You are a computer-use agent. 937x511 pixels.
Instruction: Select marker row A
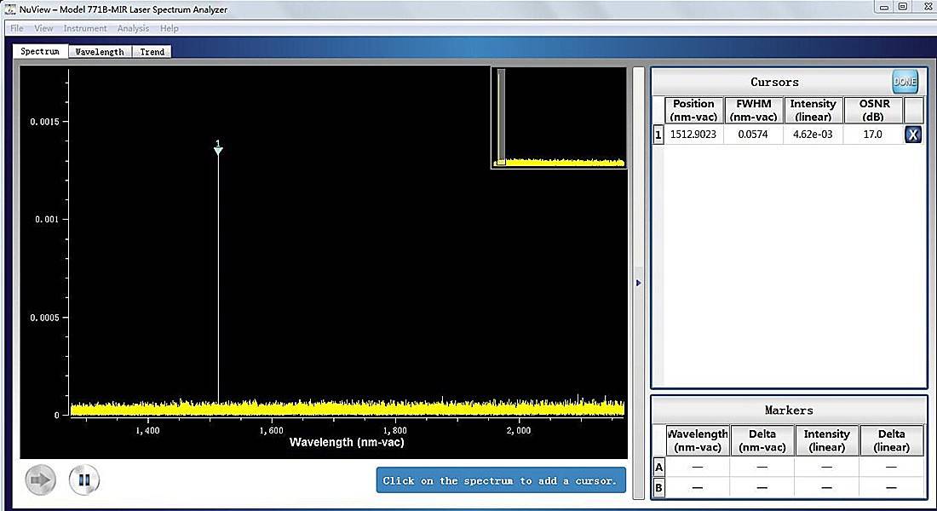pos(658,467)
